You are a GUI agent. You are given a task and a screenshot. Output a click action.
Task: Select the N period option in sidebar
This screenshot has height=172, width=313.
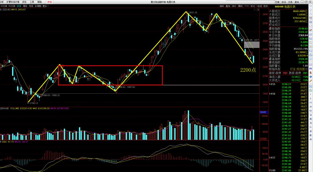point(311,127)
